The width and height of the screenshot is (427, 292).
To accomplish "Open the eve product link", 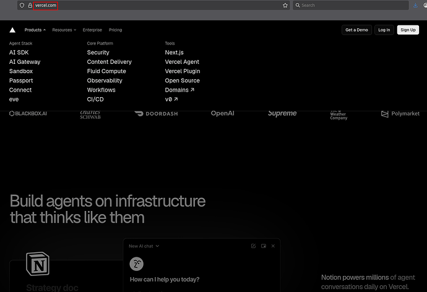I will coord(14,100).
